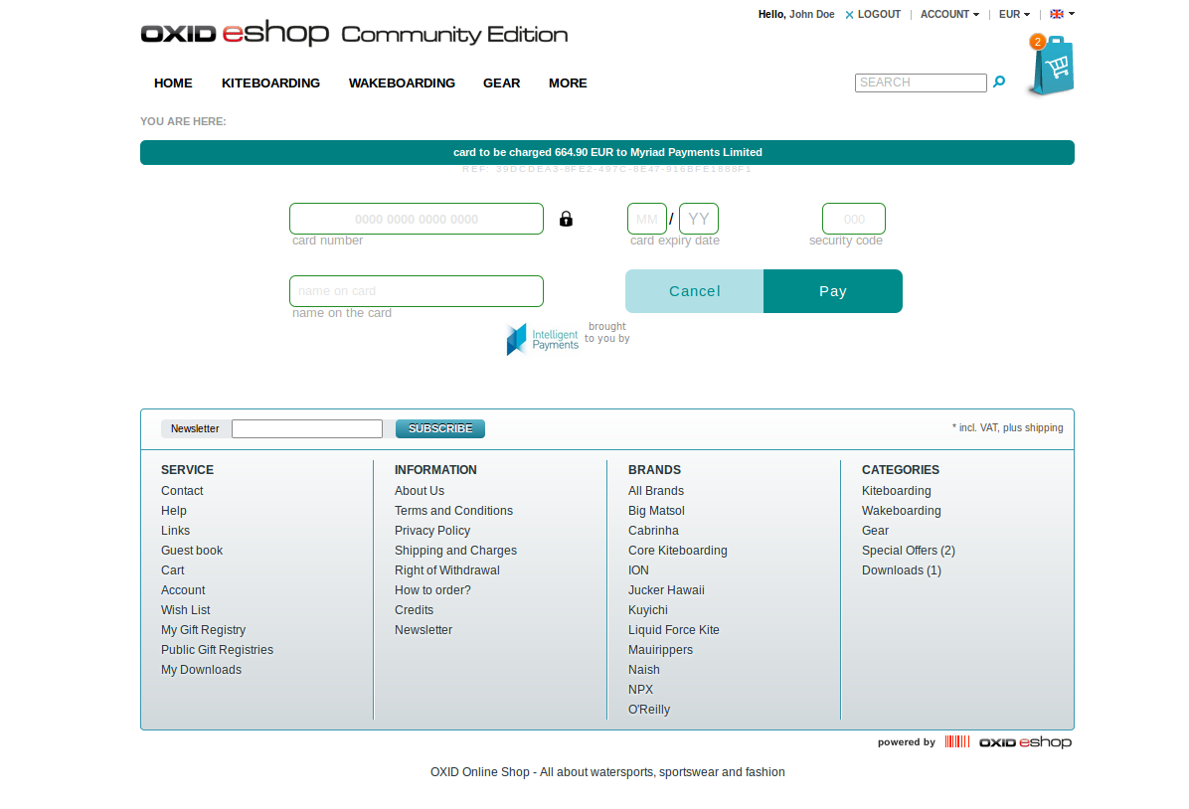Image resolution: width=1189 pixels, height=809 pixels.
Task: Open the Special Offers category link
Action: 908,551
